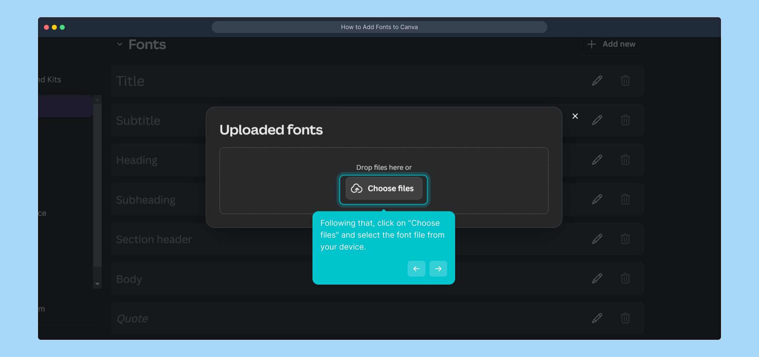Click the Choose files button
This screenshot has height=357, width=759.
pos(383,188)
